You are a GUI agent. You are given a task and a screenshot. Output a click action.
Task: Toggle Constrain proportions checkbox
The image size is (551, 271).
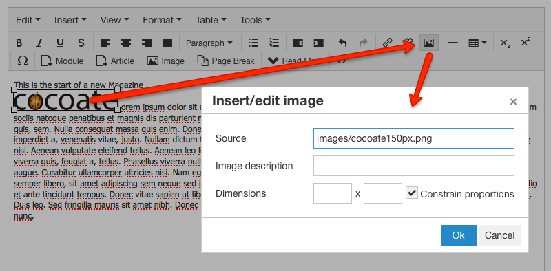pyautogui.click(x=411, y=193)
